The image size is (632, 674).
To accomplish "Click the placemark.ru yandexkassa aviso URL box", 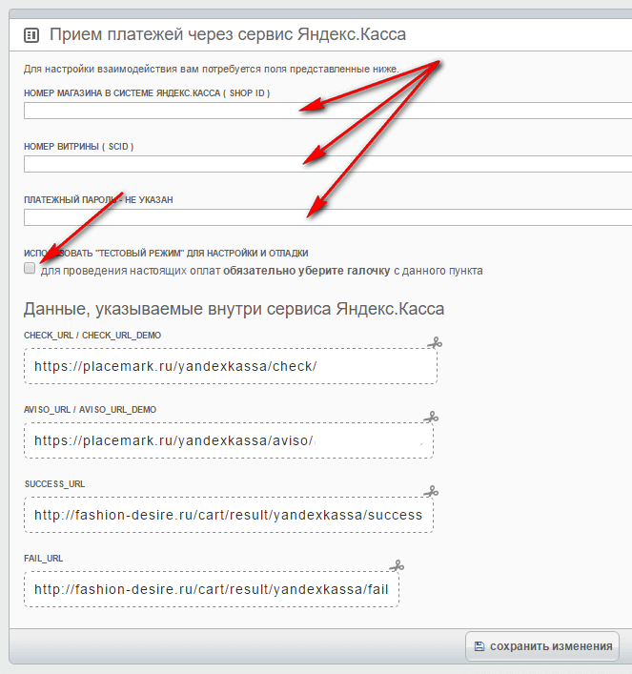I will pos(229,440).
